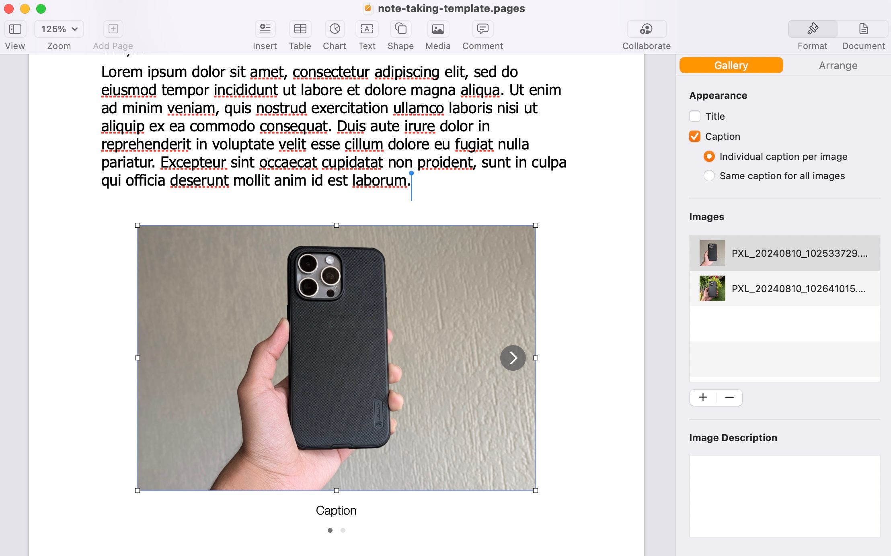Open the Zoom dropdown menu
Image resolution: width=891 pixels, height=556 pixels.
58,28
